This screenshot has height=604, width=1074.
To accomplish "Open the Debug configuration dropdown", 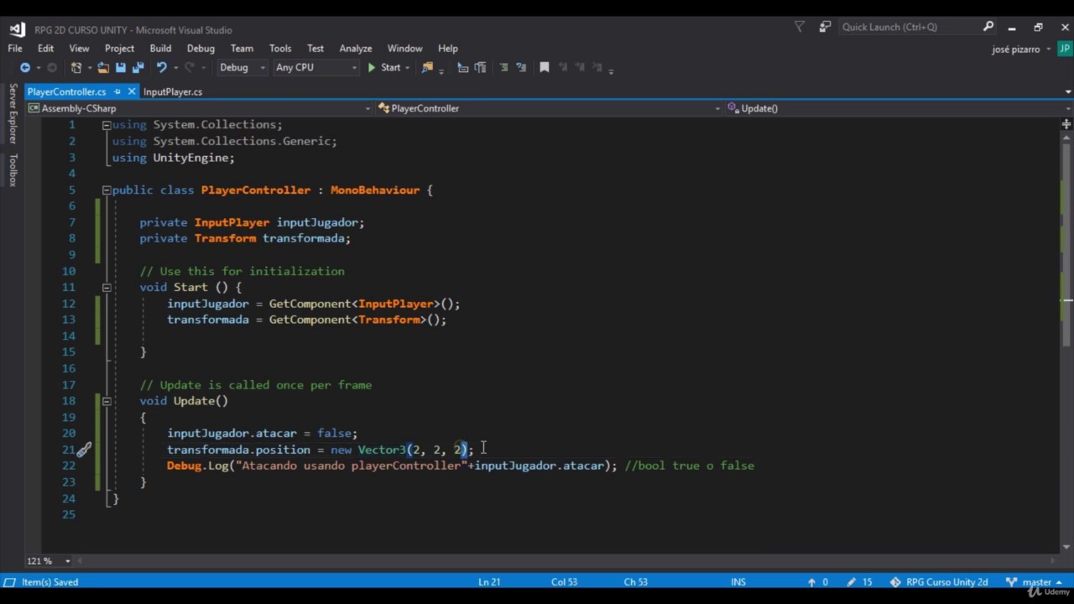I will coord(242,68).
